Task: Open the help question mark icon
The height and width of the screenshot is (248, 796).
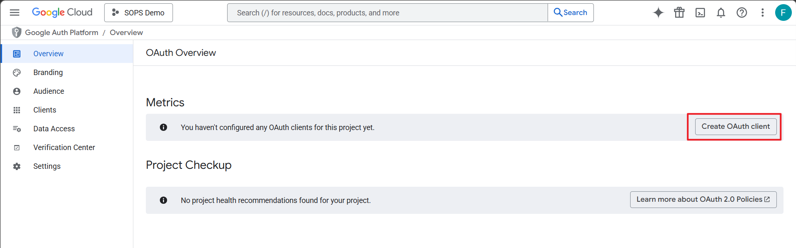Action: click(742, 13)
